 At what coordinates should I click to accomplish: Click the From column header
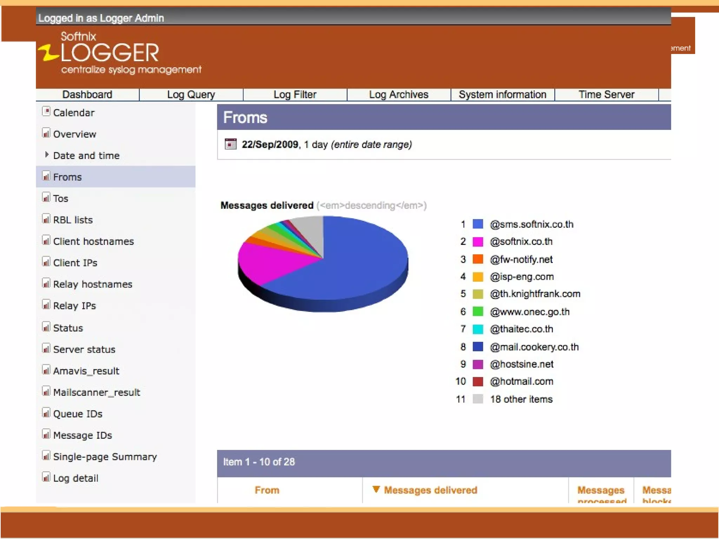pyautogui.click(x=267, y=490)
